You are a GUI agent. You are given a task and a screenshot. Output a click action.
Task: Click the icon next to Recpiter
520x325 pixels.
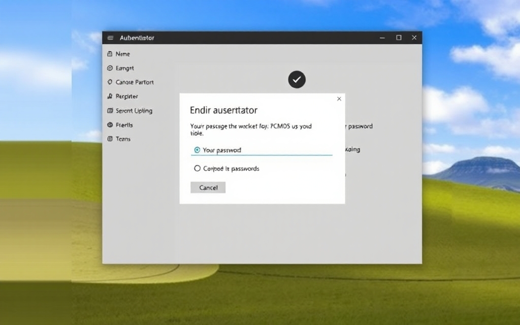[110, 96]
